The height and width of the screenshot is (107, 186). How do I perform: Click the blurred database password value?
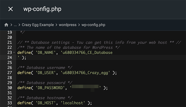pyautogui.click(x=85, y=87)
